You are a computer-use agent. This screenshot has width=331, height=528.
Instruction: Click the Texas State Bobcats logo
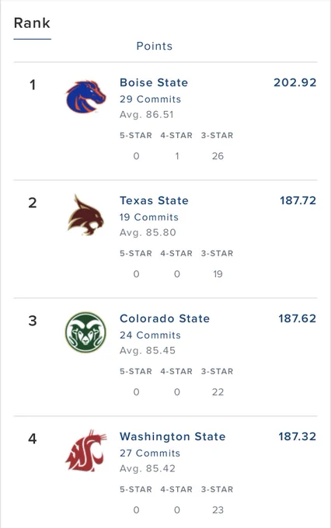click(85, 215)
